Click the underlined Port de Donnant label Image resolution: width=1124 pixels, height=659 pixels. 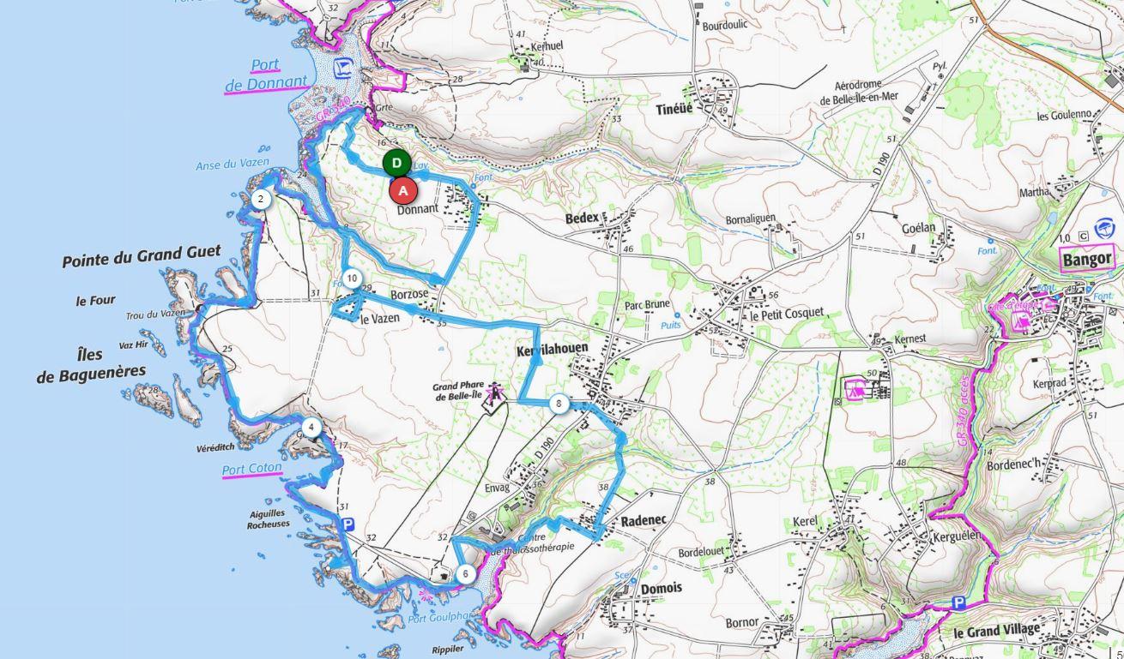click(266, 75)
